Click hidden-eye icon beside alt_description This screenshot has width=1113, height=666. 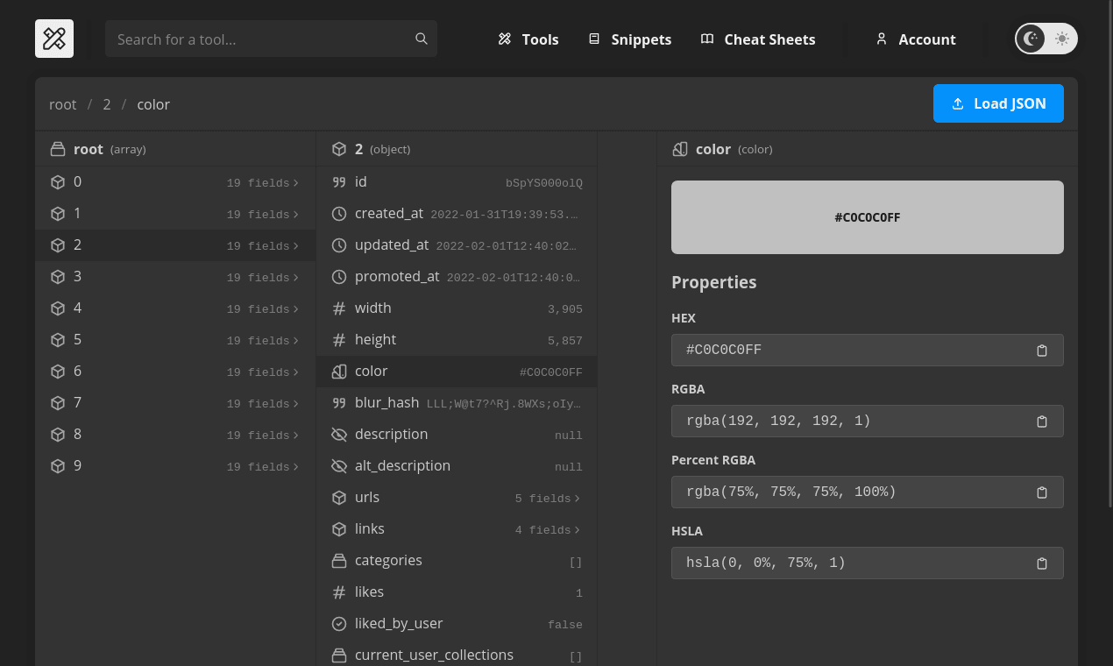(x=339, y=466)
